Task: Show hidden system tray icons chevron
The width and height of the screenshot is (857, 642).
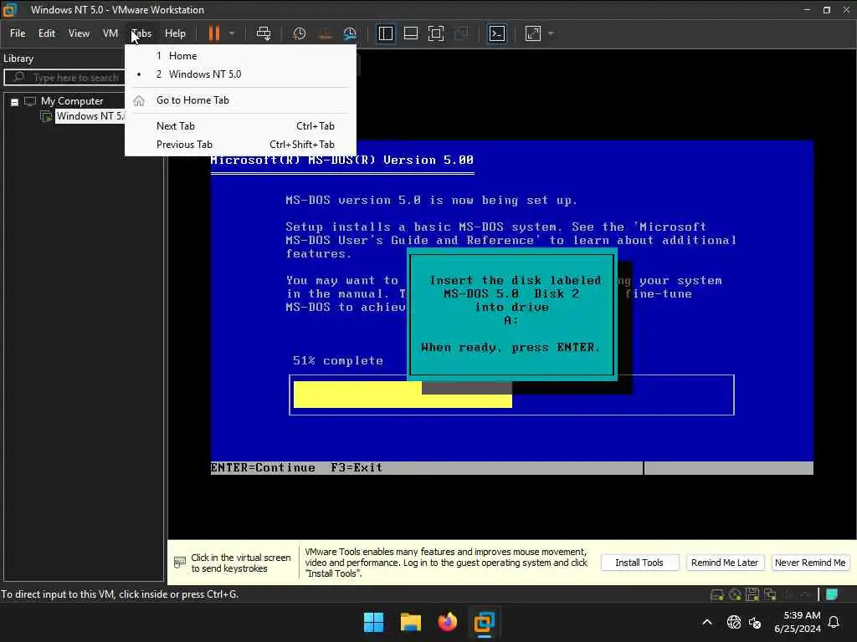Action: point(707,622)
